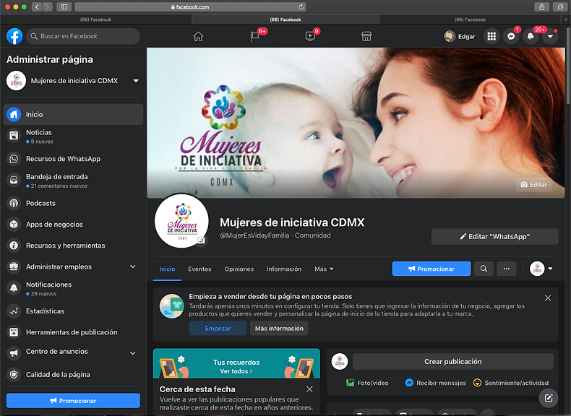Screen dimensions: 571x416
Task: Open the three-dots page options button
Action: tap(507, 269)
